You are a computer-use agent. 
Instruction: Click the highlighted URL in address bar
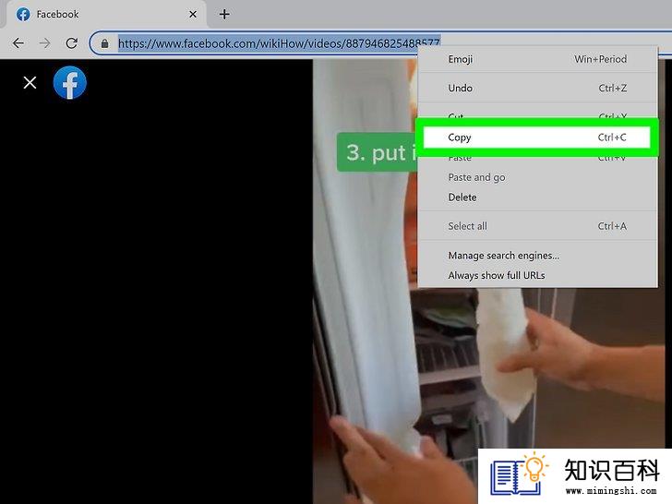[x=279, y=43]
